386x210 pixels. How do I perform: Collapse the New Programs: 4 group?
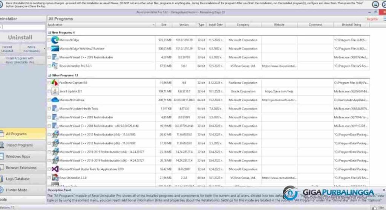click(49, 32)
